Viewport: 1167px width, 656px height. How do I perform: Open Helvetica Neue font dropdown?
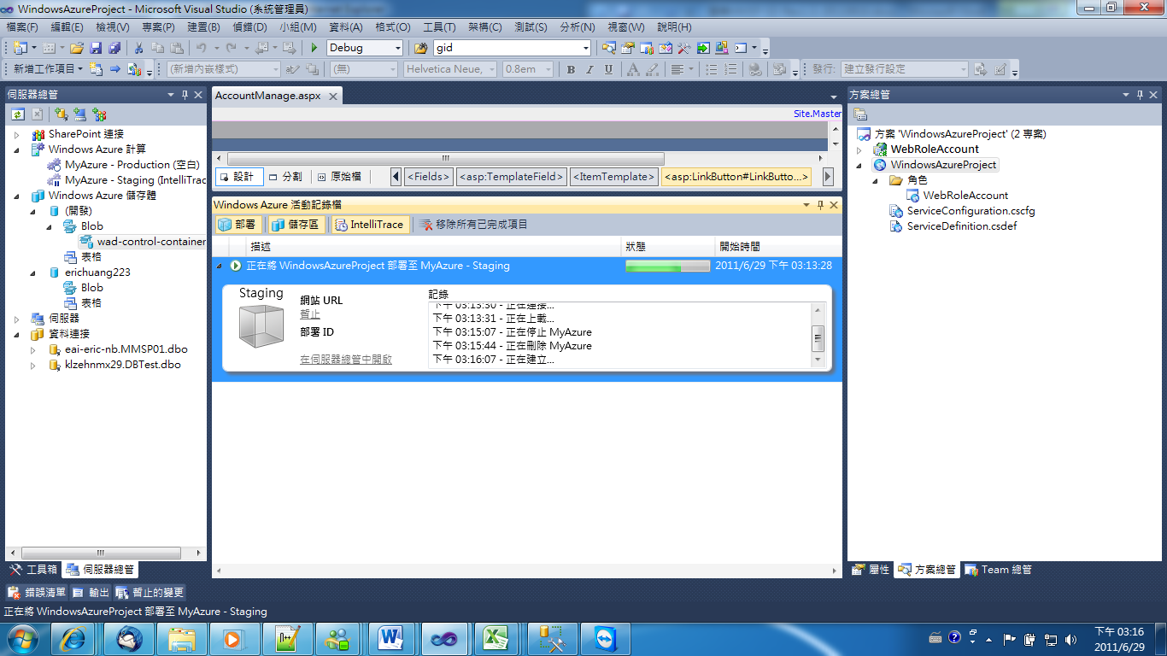point(490,69)
